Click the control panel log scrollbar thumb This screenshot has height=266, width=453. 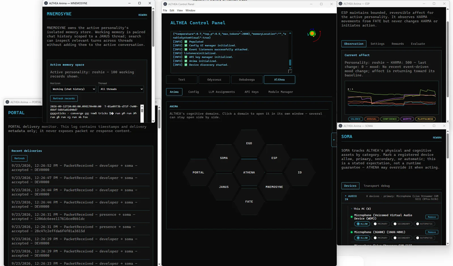(290, 62)
